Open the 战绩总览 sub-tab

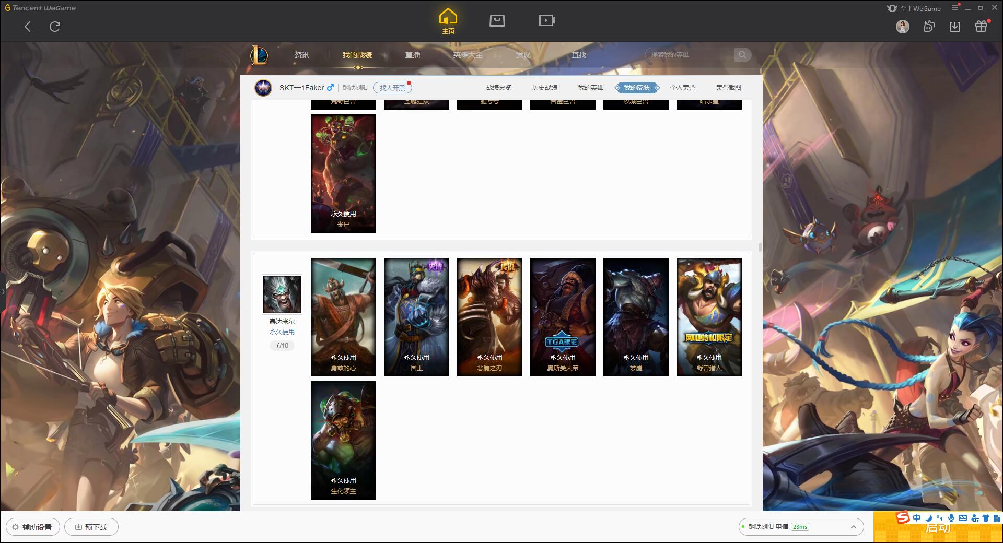(499, 88)
